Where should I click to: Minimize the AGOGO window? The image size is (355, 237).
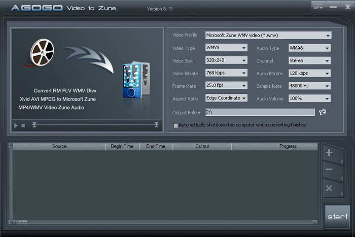pyautogui.click(x=333, y=7)
